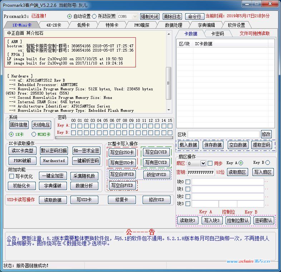Click the 初始化卡 button
The height and width of the screenshot is (272, 281).
(x=22, y=186)
